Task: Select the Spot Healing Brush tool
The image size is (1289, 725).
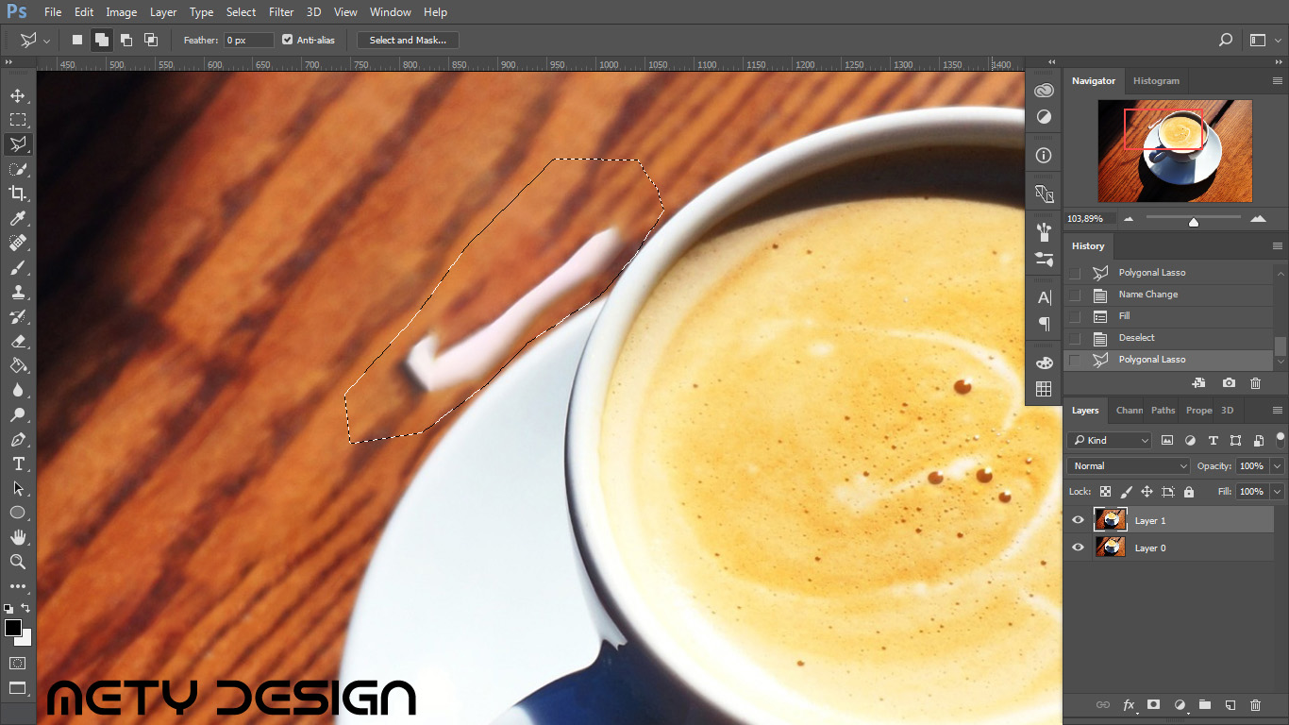Action: point(18,243)
